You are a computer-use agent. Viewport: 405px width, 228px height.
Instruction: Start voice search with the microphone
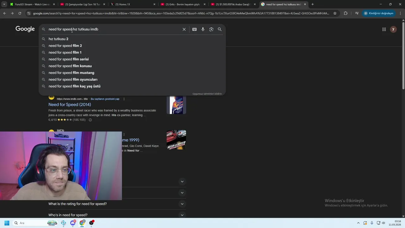(203, 29)
